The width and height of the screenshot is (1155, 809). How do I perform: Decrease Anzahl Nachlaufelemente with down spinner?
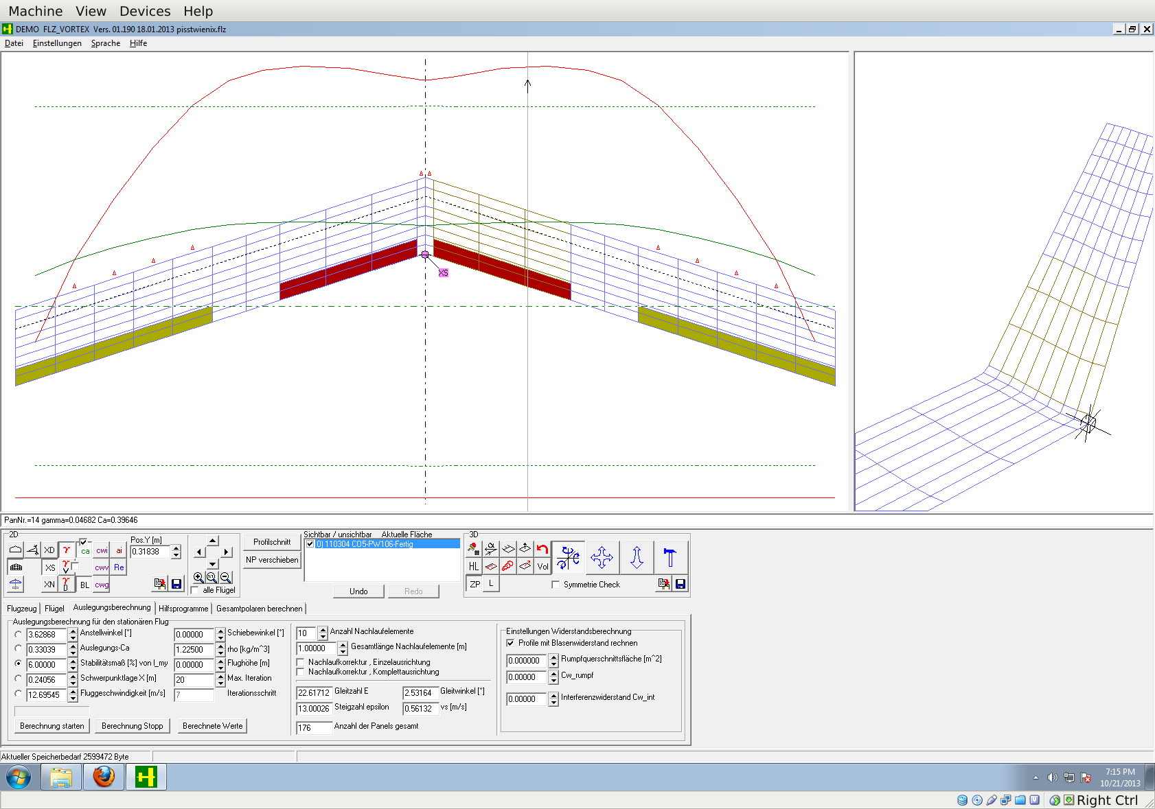(323, 637)
